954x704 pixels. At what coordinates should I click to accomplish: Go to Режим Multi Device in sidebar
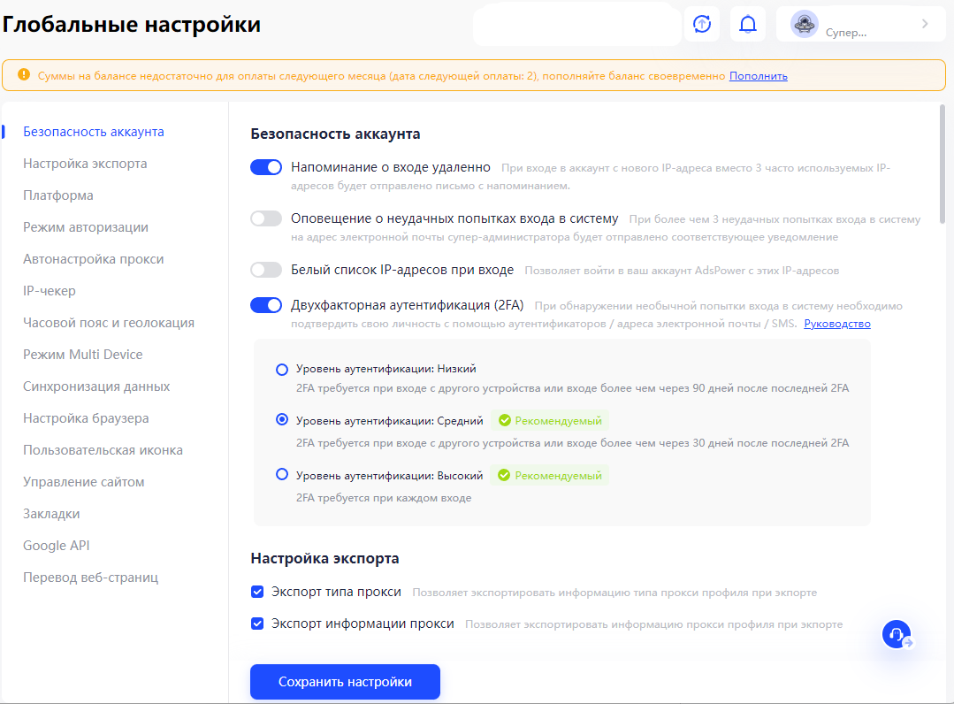click(83, 355)
